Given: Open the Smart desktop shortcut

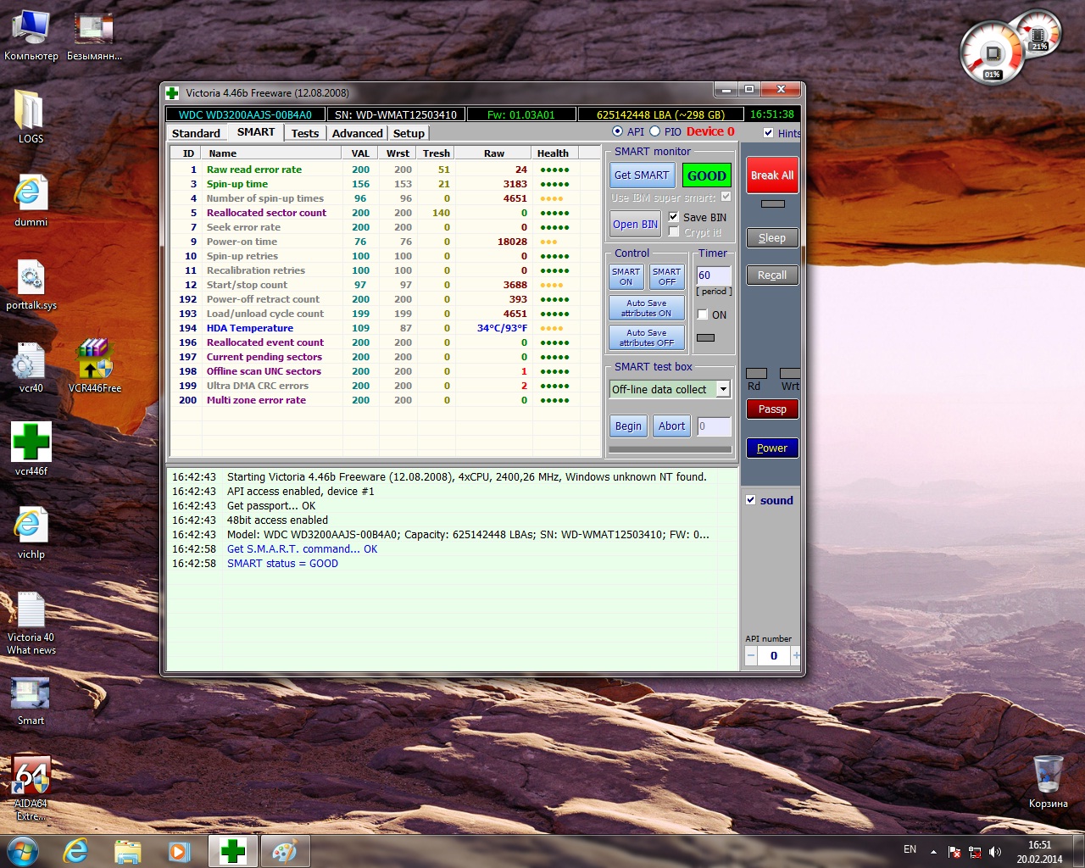Looking at the screenshot, I should (x=31, y=701).
